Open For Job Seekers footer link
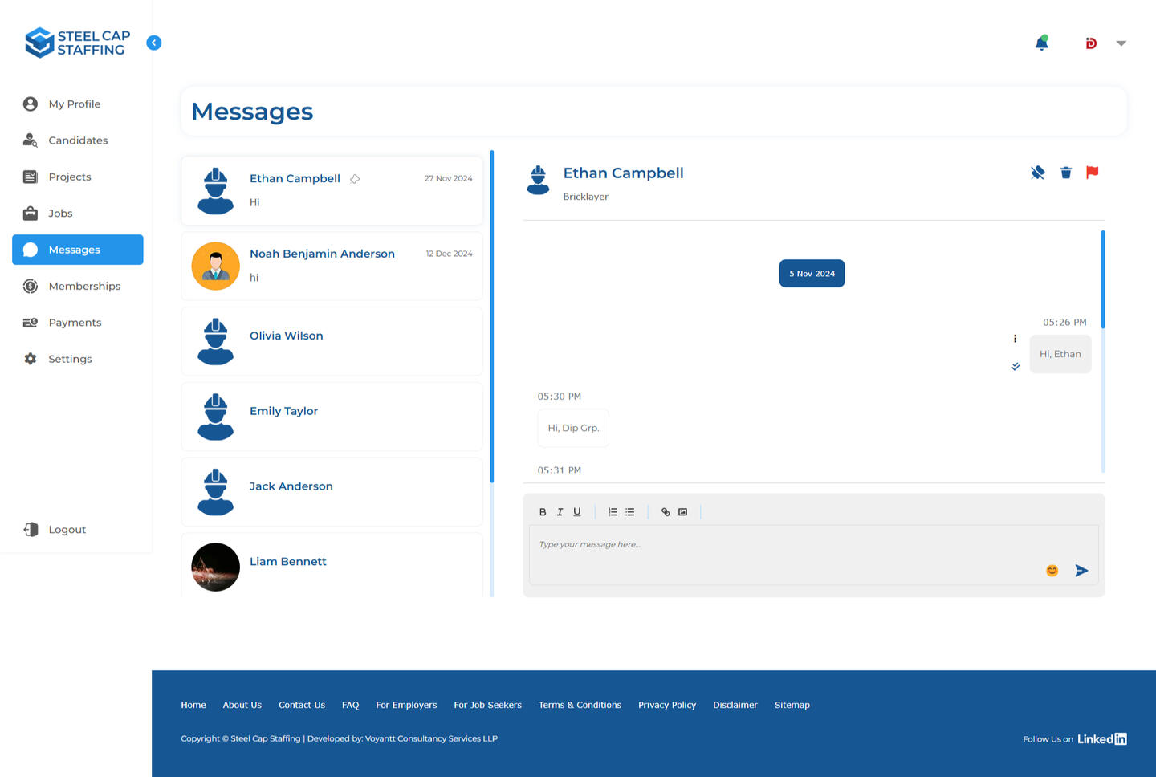 pos(487,705)
